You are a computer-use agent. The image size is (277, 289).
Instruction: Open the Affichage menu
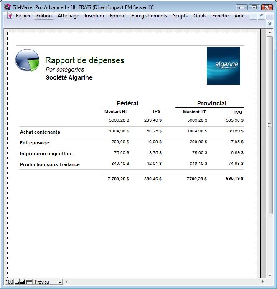[x=68, y=16]
